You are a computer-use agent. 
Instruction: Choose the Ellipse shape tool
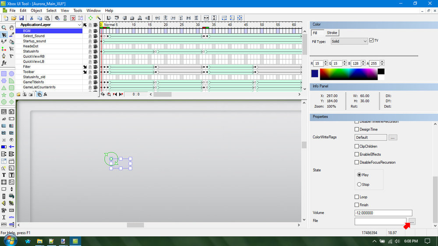(11, 74)
